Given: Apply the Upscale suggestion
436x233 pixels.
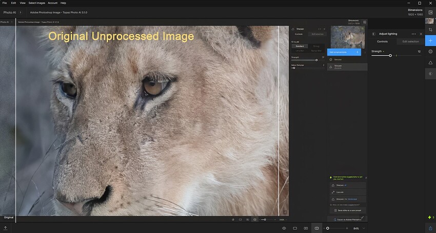Looking at the screenshot, I should 348,192.
